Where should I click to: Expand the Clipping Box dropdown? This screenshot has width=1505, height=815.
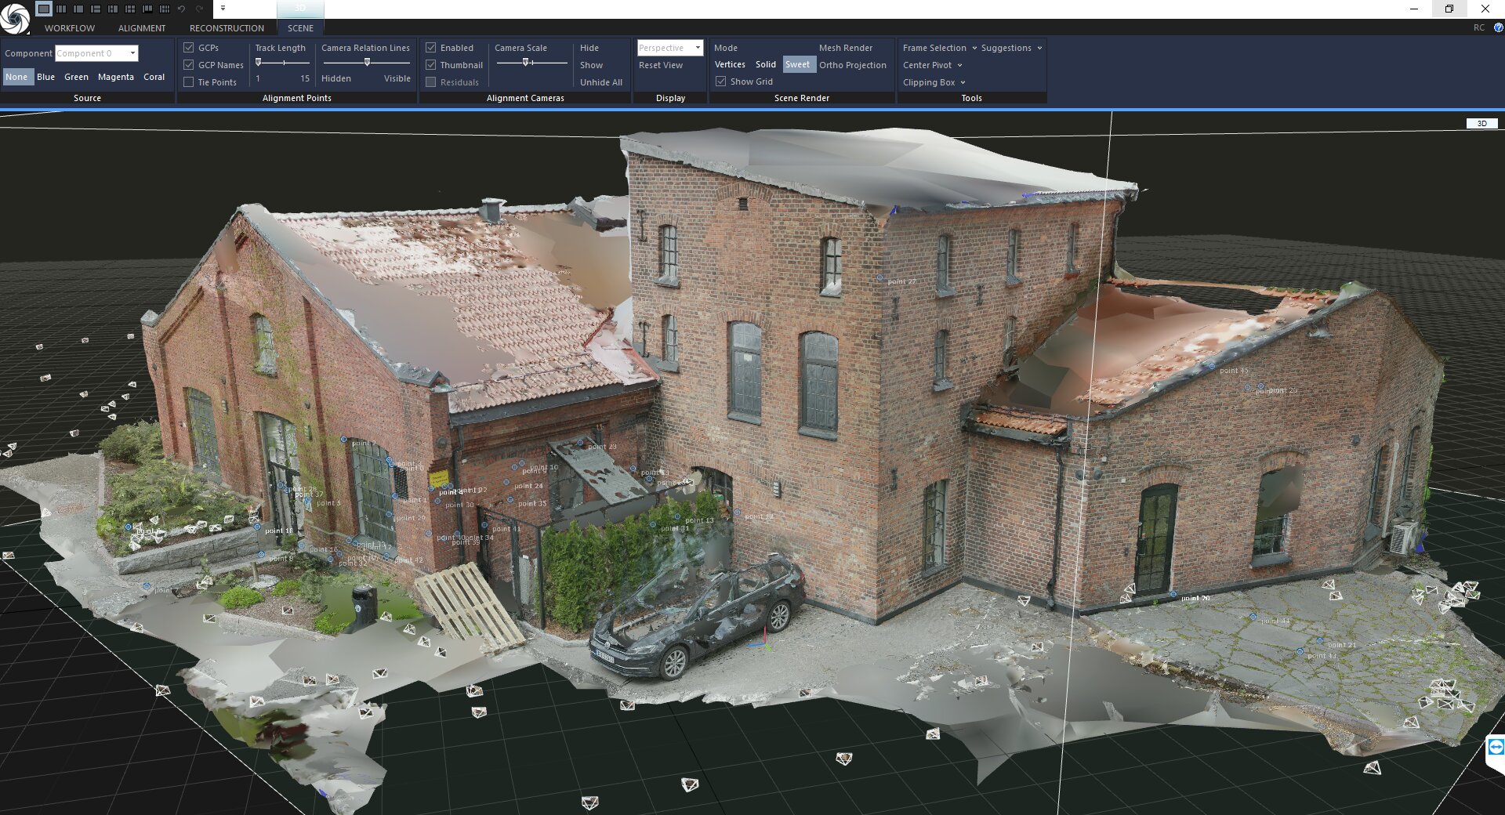(934, 82)
